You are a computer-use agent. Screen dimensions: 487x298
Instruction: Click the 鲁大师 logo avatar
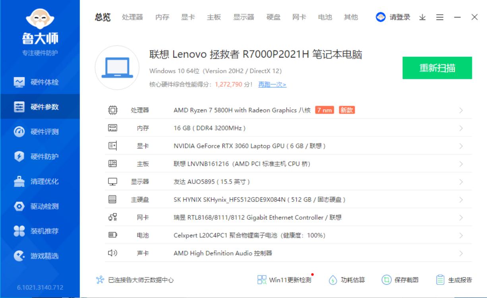click(40, 19)
